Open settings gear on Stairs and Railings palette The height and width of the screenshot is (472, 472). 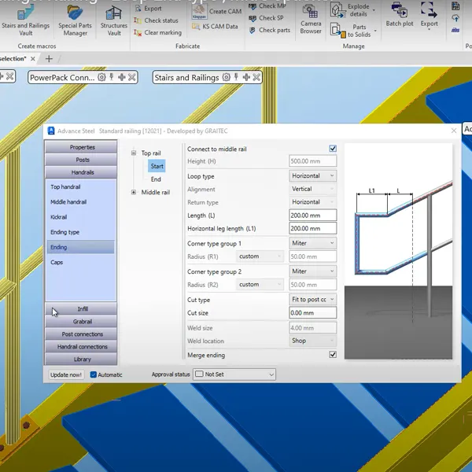click(227, 77)
